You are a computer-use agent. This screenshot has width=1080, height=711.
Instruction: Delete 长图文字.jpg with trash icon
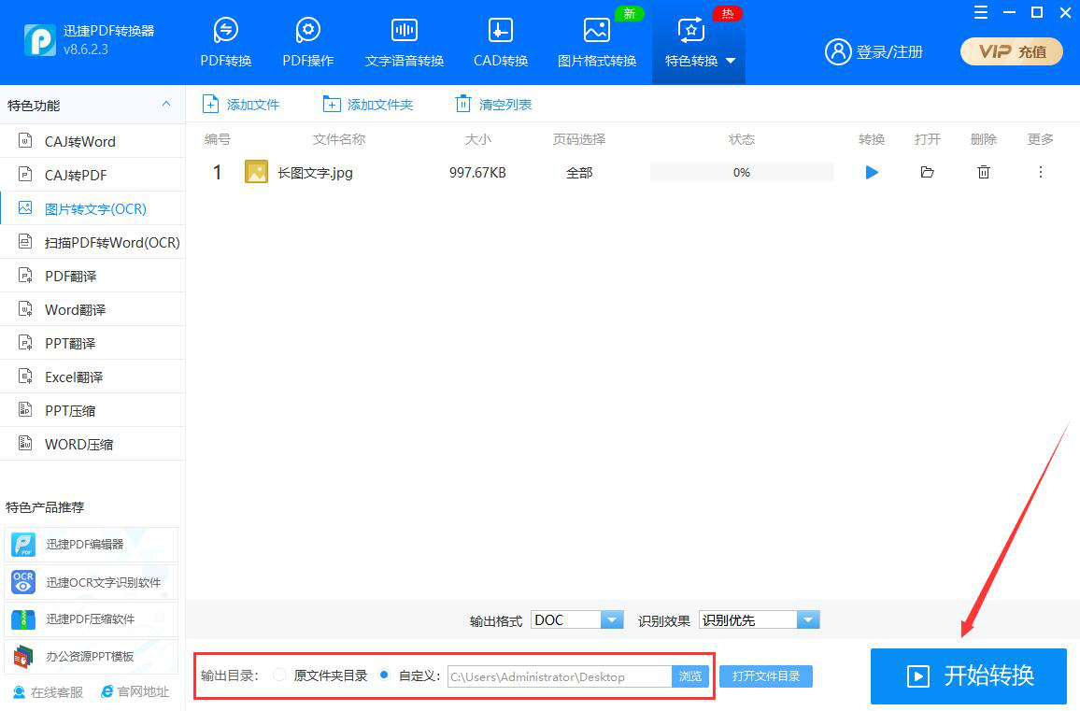pos(984,172)
